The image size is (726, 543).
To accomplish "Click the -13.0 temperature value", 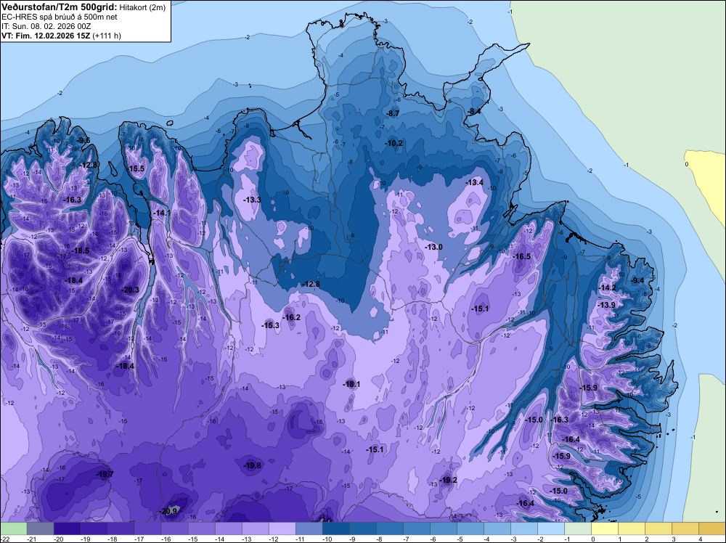I will 434,248.
